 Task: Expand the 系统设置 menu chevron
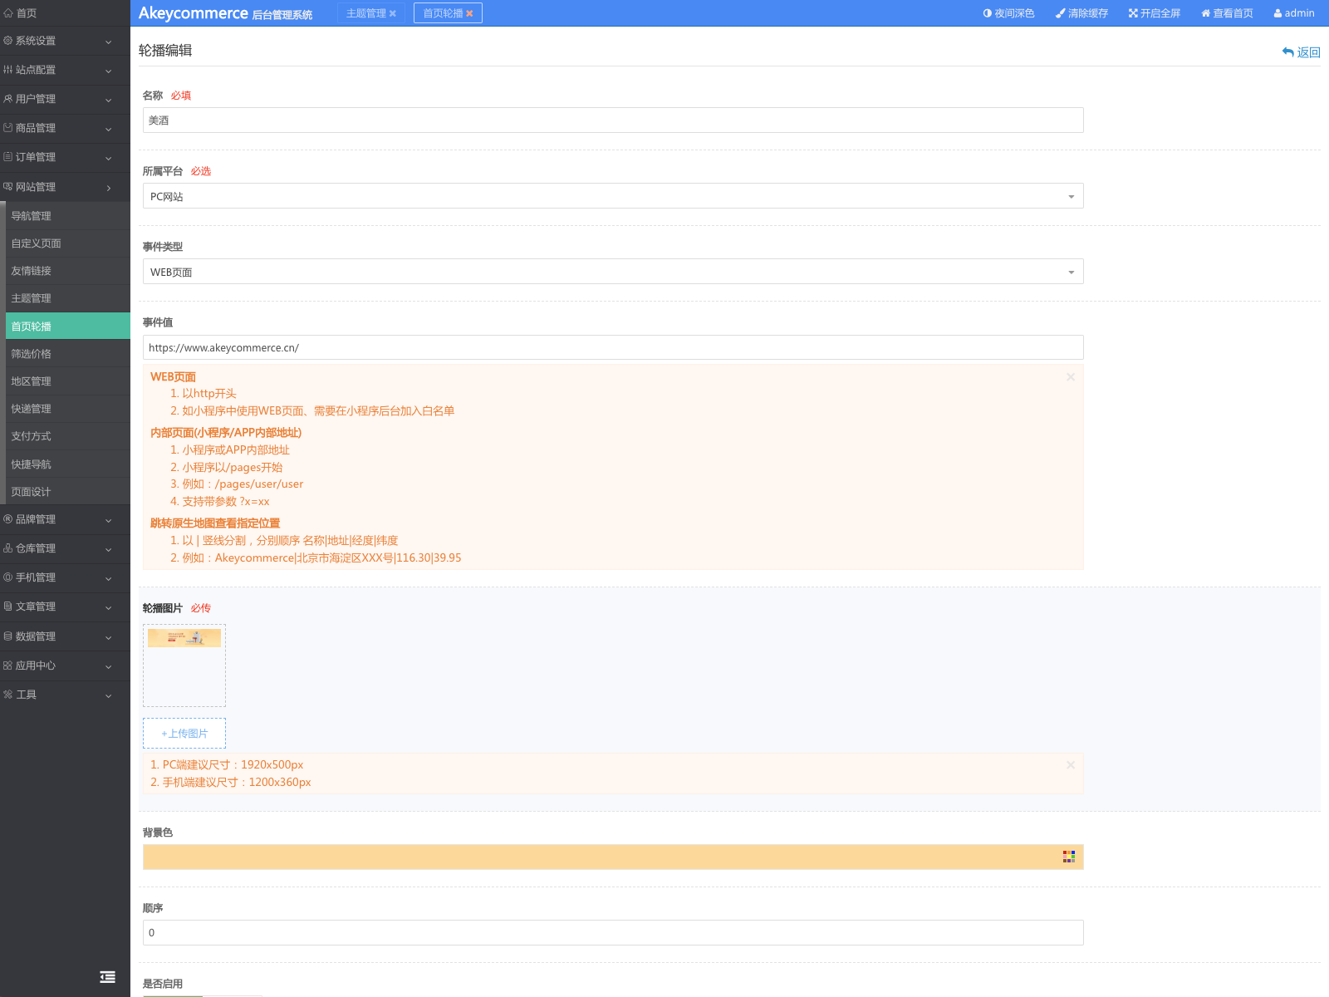tap(108, 42)
